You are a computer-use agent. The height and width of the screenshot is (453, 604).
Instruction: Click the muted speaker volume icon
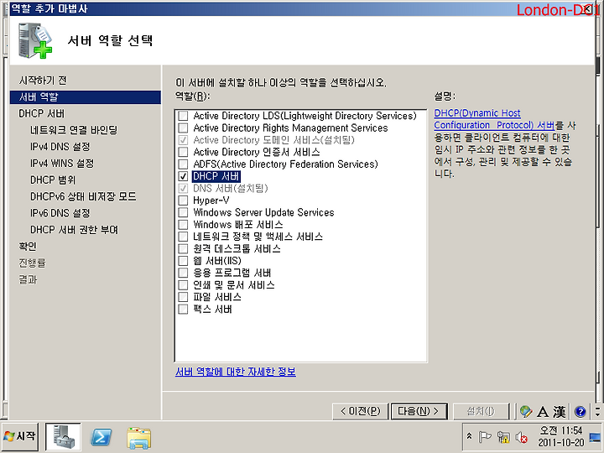pos(521,437)
